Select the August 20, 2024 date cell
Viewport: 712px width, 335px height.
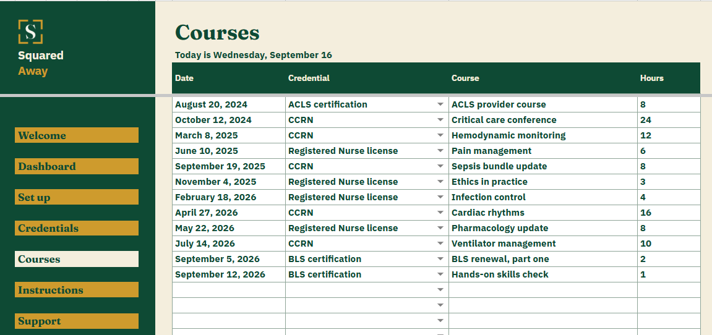[229, 104]
